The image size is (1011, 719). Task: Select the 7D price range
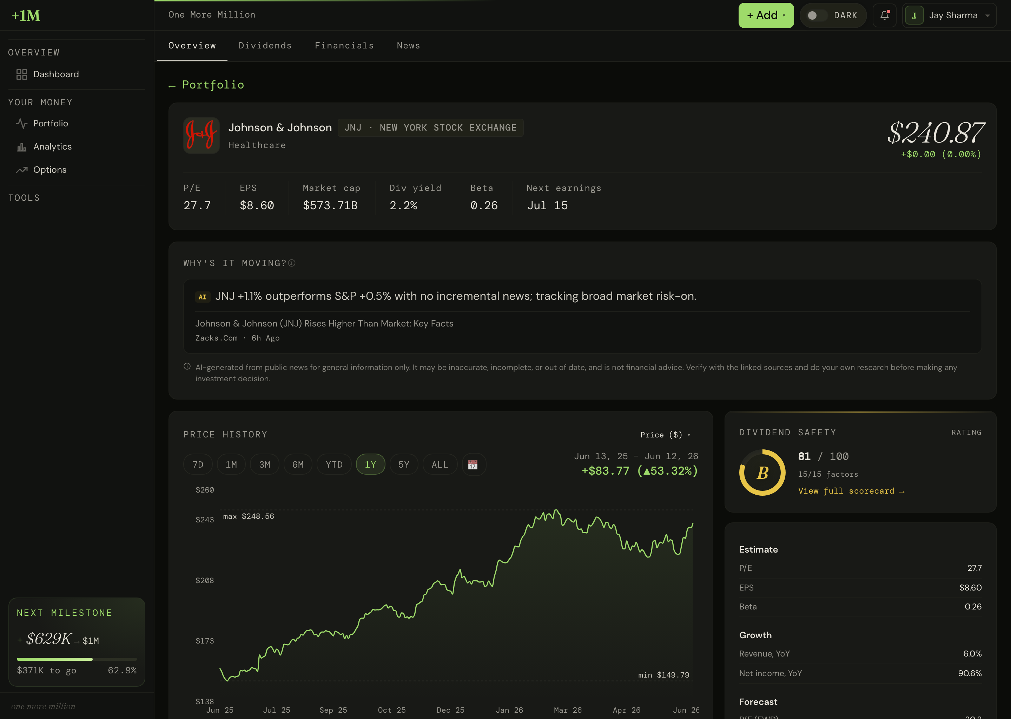(x=198, y=464)
